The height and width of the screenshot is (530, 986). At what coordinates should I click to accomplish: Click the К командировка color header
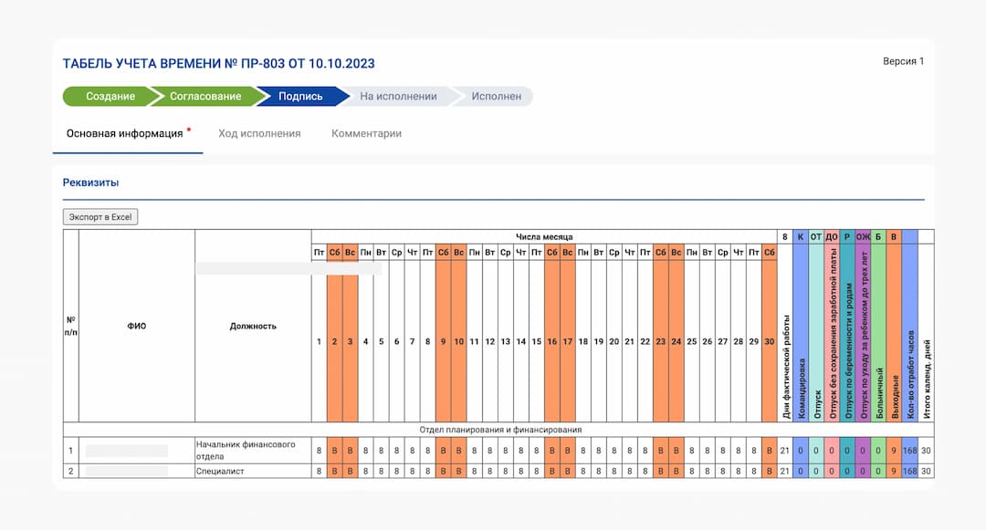click(x=801, y=237)
